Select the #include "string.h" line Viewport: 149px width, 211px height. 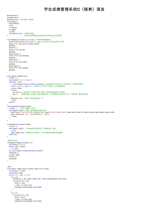coord(20,20)
